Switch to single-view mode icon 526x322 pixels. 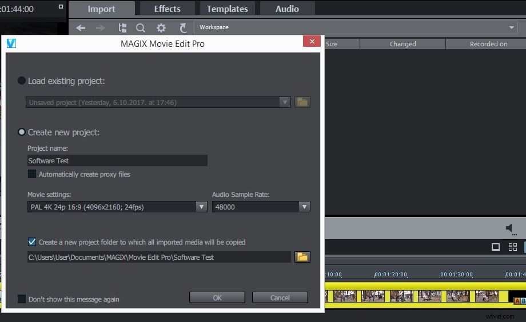pos(496,247)
